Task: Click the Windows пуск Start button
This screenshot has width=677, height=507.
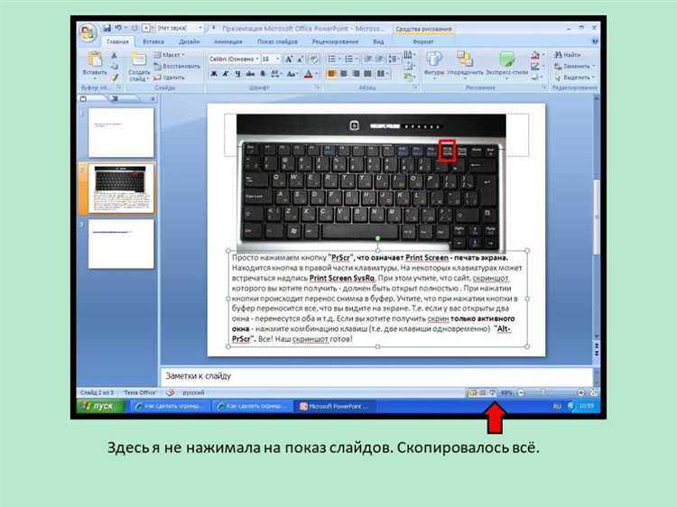Action: [101, 406]
